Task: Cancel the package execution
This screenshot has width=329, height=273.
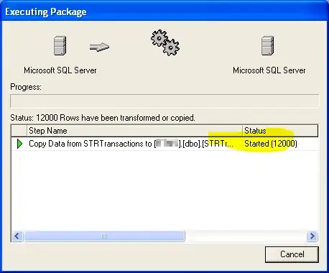Action: tap(292, 254)
